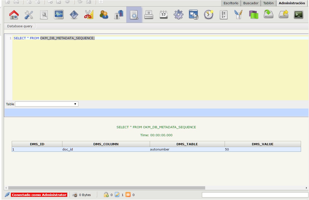309x200 pixels.
Task: Open the terminal scripting console icon
Action: [x=298, y=15]
